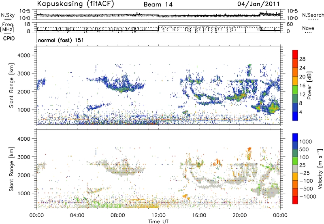Select the '-1000' velocity colorbar label

click(307, 197)
